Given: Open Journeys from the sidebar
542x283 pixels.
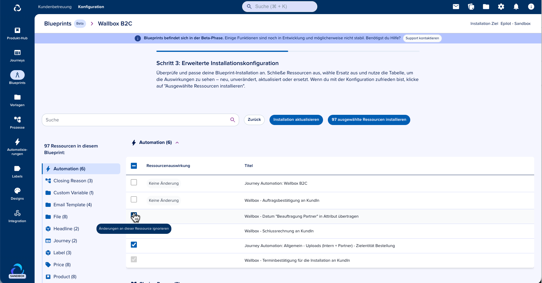Looking at the screenshot, I should (17, 53).
